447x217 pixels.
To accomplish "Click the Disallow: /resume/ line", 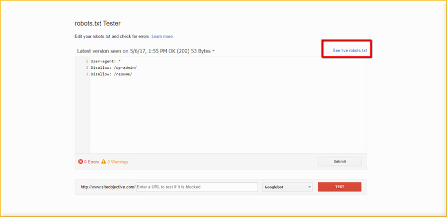I will click(111, 74).
